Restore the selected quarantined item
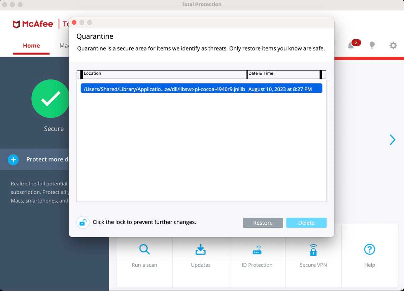 [x=263, y=223]
